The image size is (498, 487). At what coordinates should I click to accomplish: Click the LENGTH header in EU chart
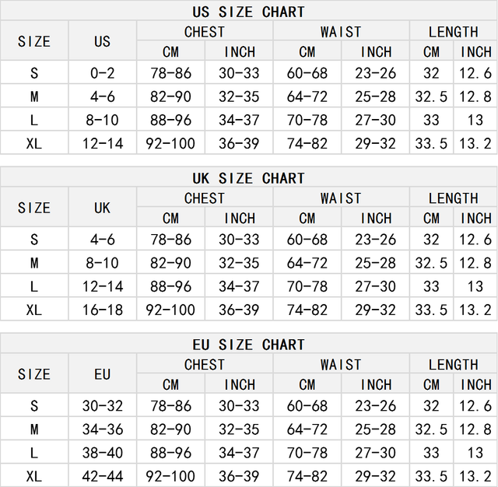(453, 365)
